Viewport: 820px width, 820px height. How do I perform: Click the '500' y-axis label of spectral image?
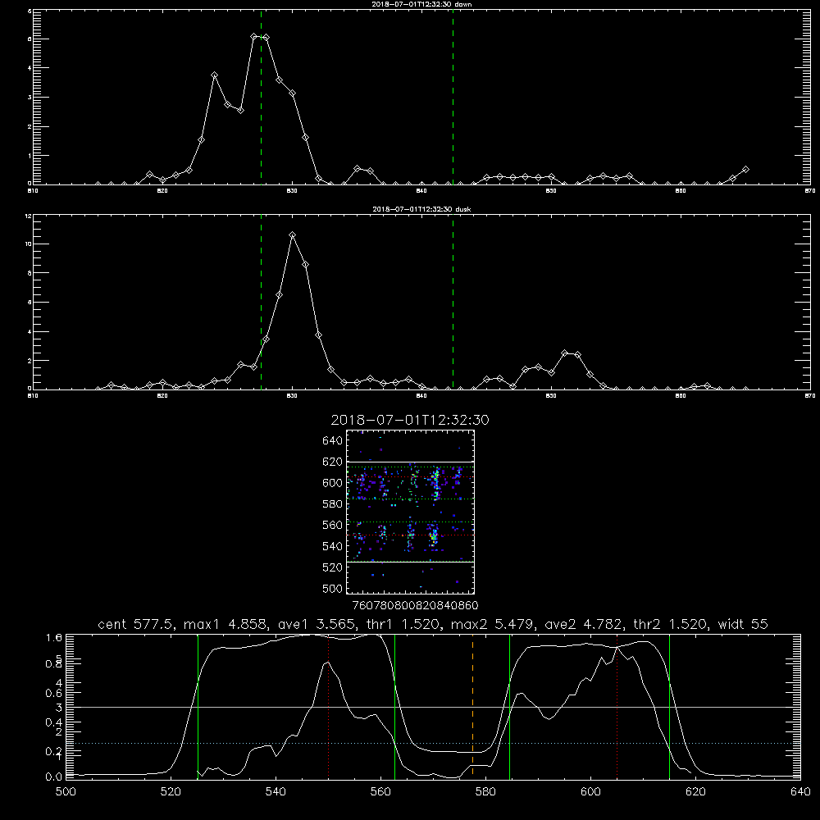tap(333, 589)
